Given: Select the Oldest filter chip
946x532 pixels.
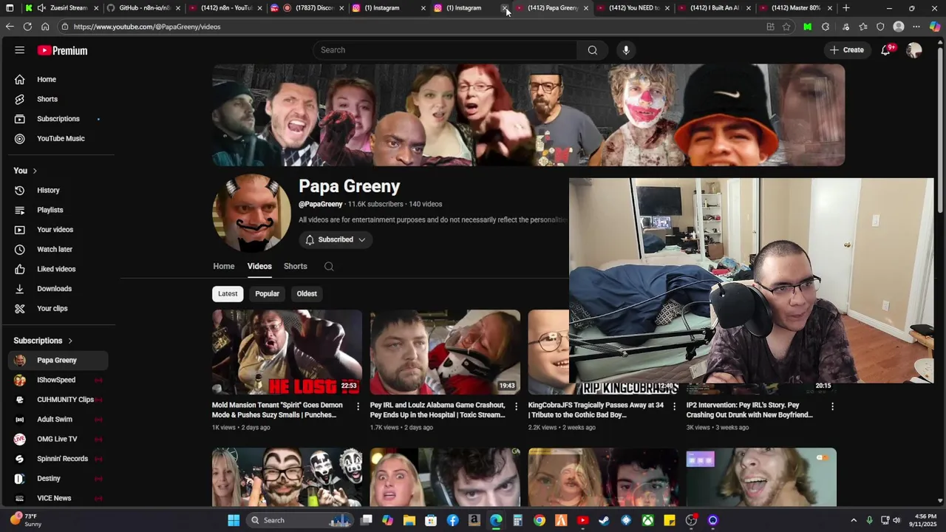Looking at the screenshot, I should click(307, 293).
